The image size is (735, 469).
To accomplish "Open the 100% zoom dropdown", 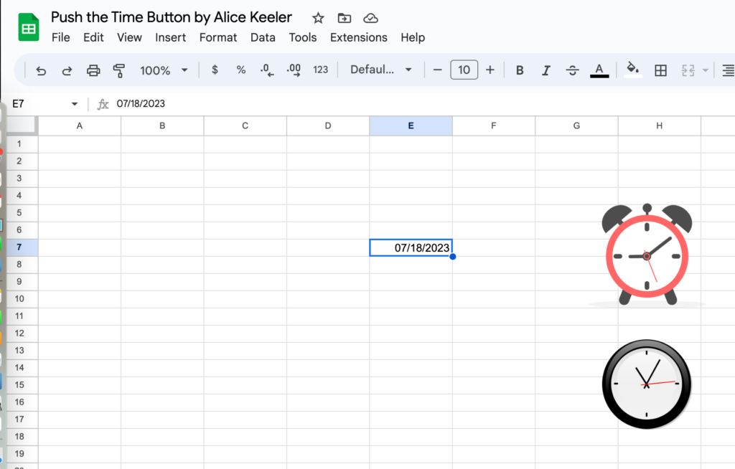I will [164, 70].
